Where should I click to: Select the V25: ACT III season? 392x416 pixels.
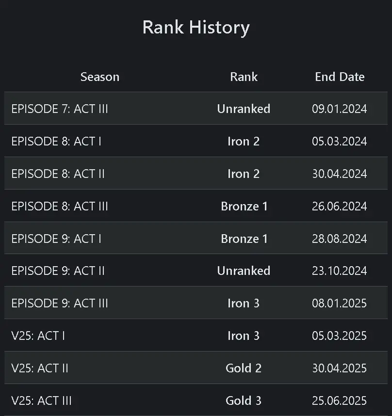41,400
